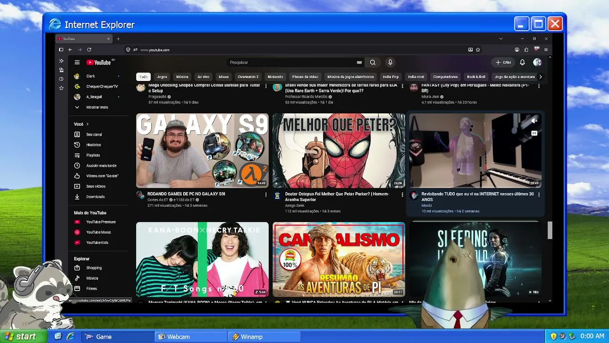The image size is (609, 343).
Task: Open the notifications bell
Action: click(522, 62)
